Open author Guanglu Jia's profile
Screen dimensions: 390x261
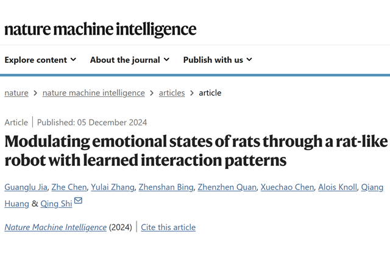click(x=26, y=187)
